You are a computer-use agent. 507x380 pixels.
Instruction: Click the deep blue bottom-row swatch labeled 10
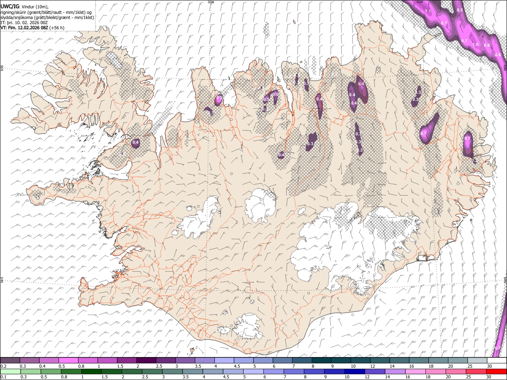point(355,371)
